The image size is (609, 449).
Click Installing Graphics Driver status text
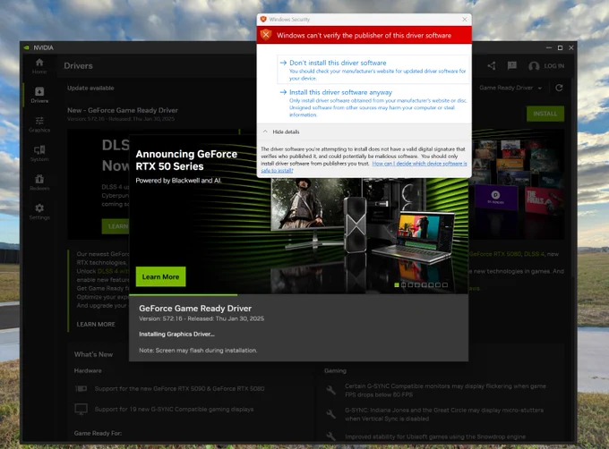[x=176, y=334]
